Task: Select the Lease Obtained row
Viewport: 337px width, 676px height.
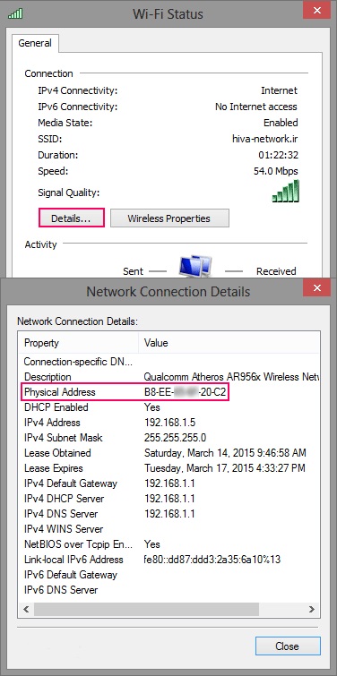Action: point(168,453)
